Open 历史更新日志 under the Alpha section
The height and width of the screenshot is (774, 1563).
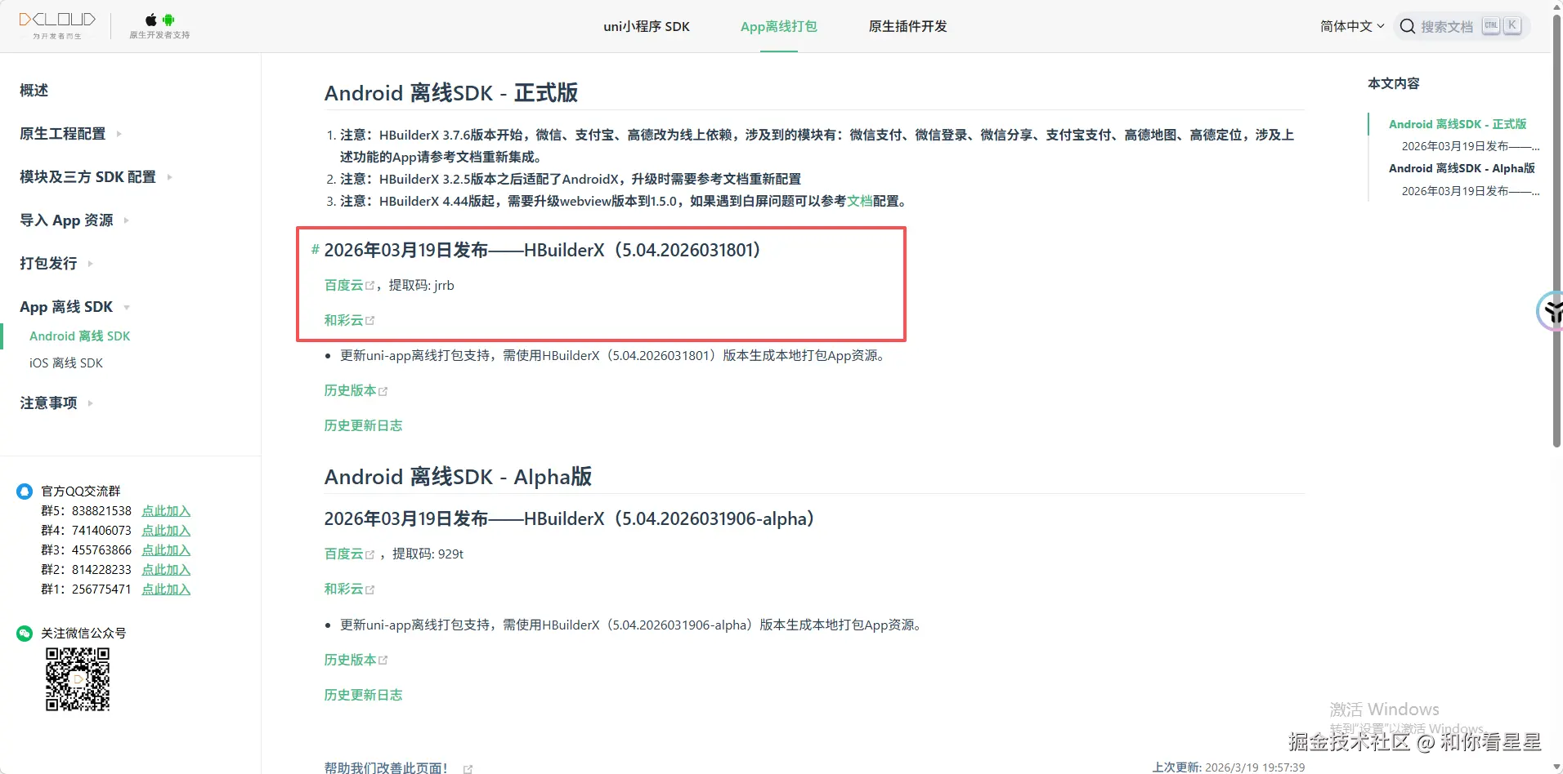(363, 695)
